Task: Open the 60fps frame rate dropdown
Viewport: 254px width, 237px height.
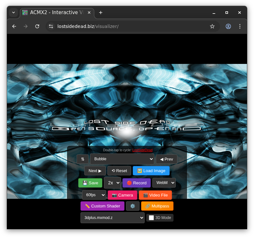Action: pos(94,195)
